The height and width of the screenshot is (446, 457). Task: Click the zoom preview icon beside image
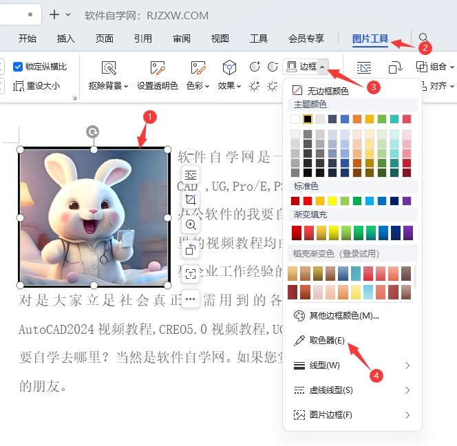(191, 225)
